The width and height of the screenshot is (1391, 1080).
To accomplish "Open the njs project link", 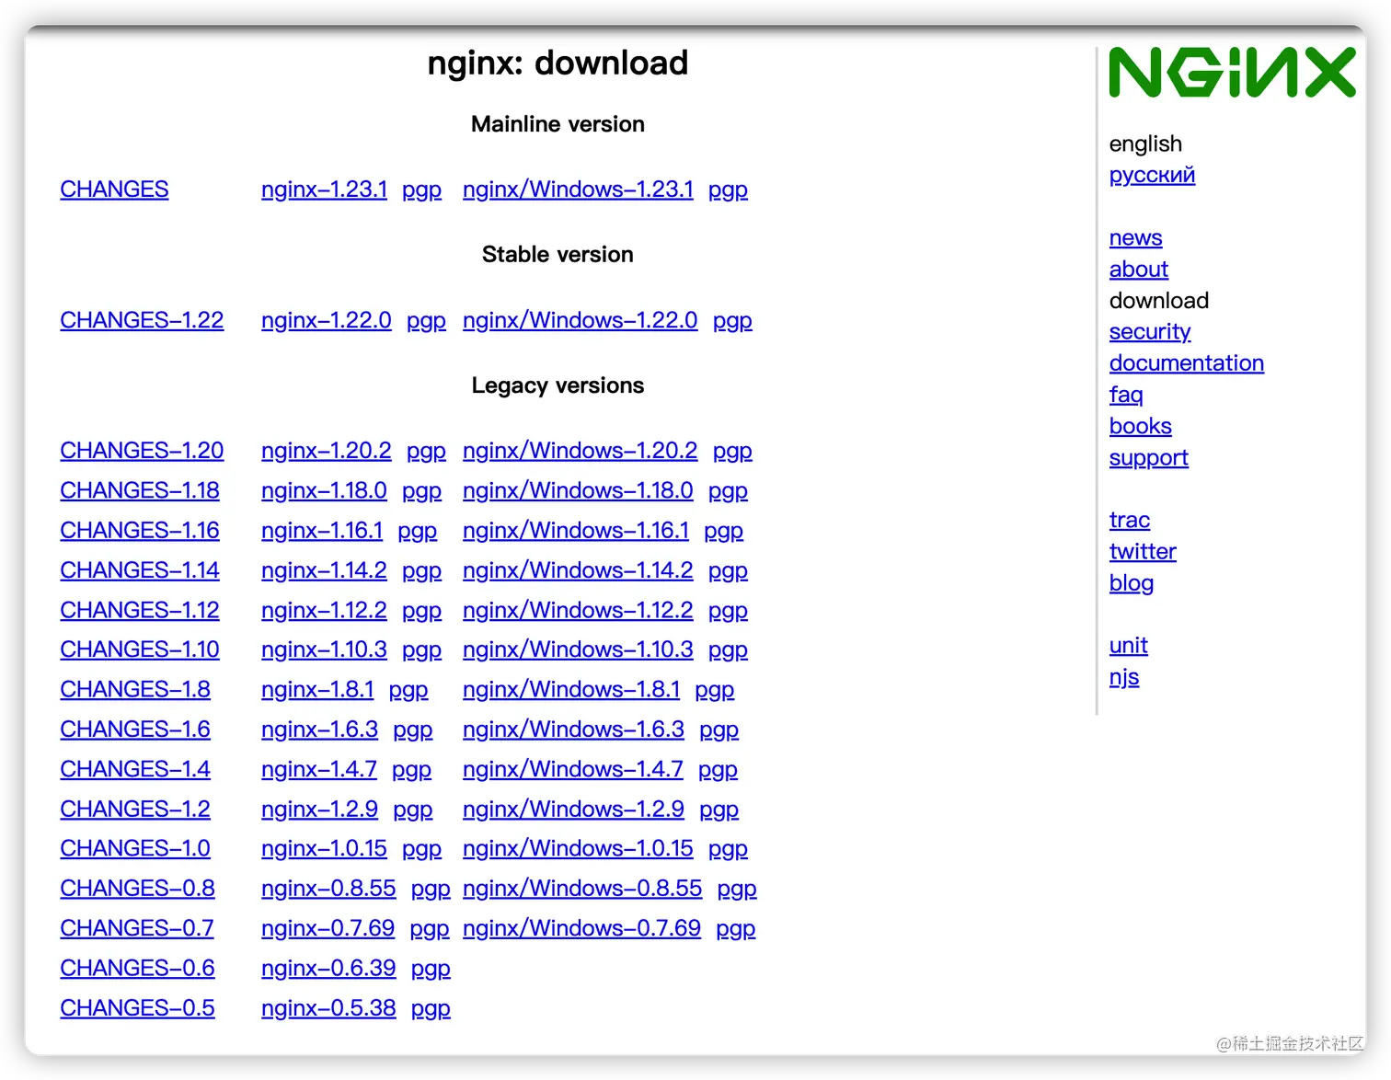I will [x=1123, y=677].
